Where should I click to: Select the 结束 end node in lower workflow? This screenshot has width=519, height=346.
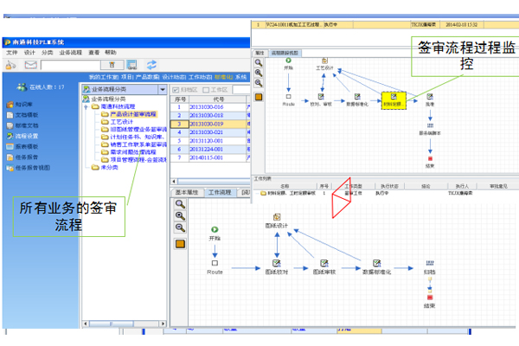[x=430, y=302]
